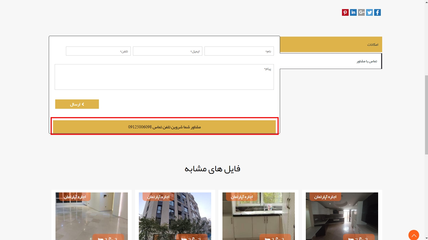Viewport: 428px width, 240px height.
Task: Submit form with ارسال button
Action: 77,104
